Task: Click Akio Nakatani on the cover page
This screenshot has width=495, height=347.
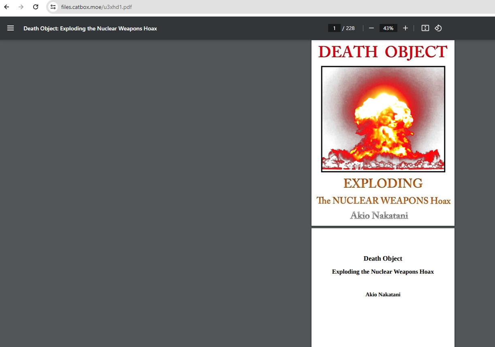Action: point(379,215)
